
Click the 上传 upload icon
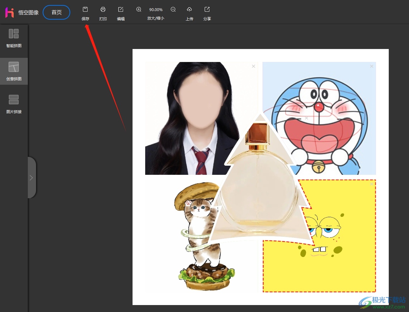tap(189, 9)
